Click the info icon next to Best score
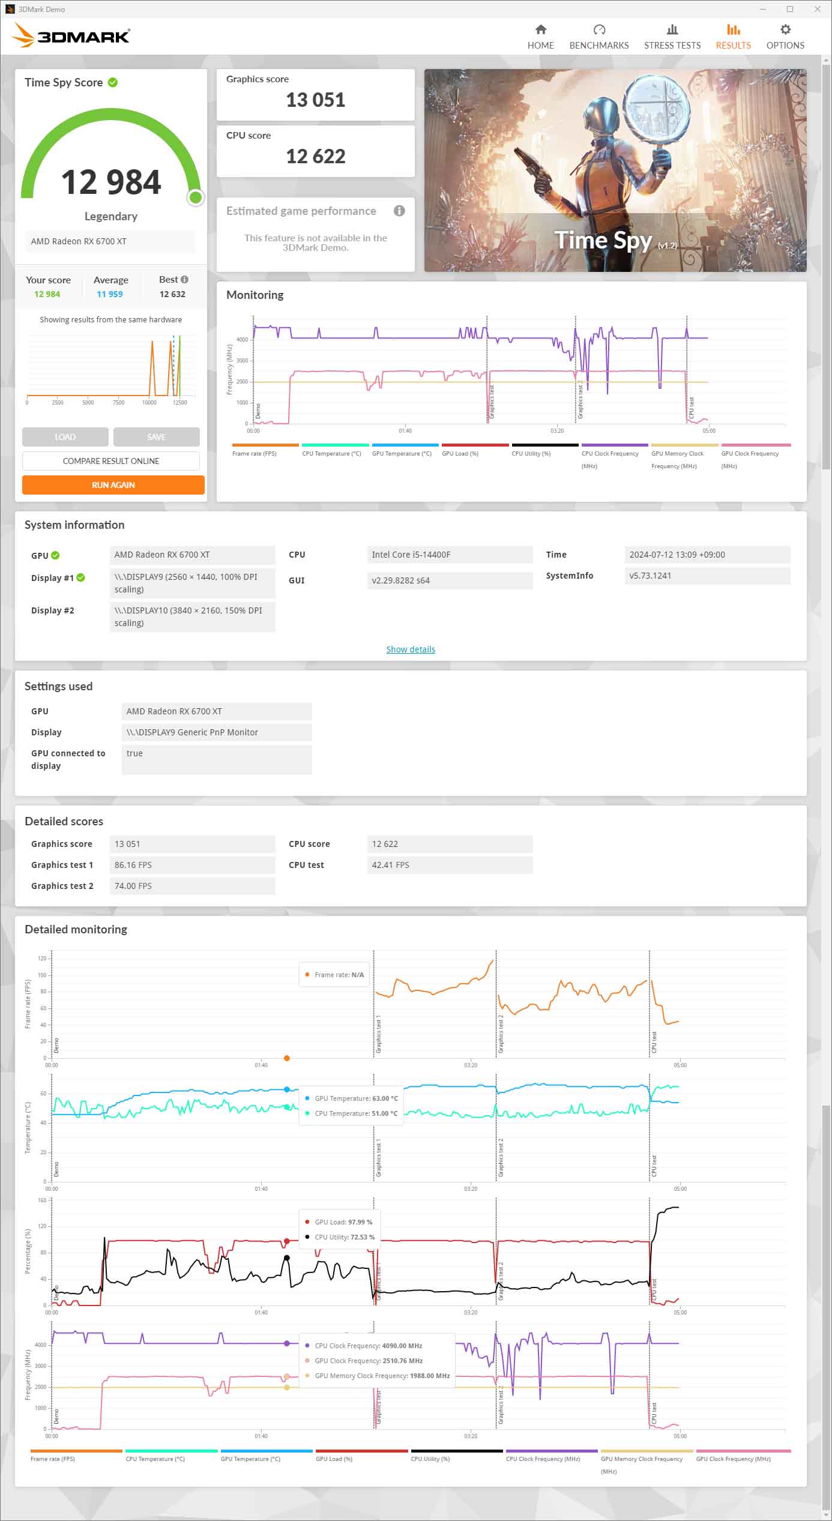This screenshot has width=832, height=1521. pos(184,279)
